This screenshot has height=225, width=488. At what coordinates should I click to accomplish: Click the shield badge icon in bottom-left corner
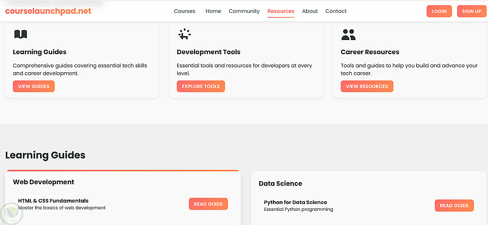coord(9,213)
